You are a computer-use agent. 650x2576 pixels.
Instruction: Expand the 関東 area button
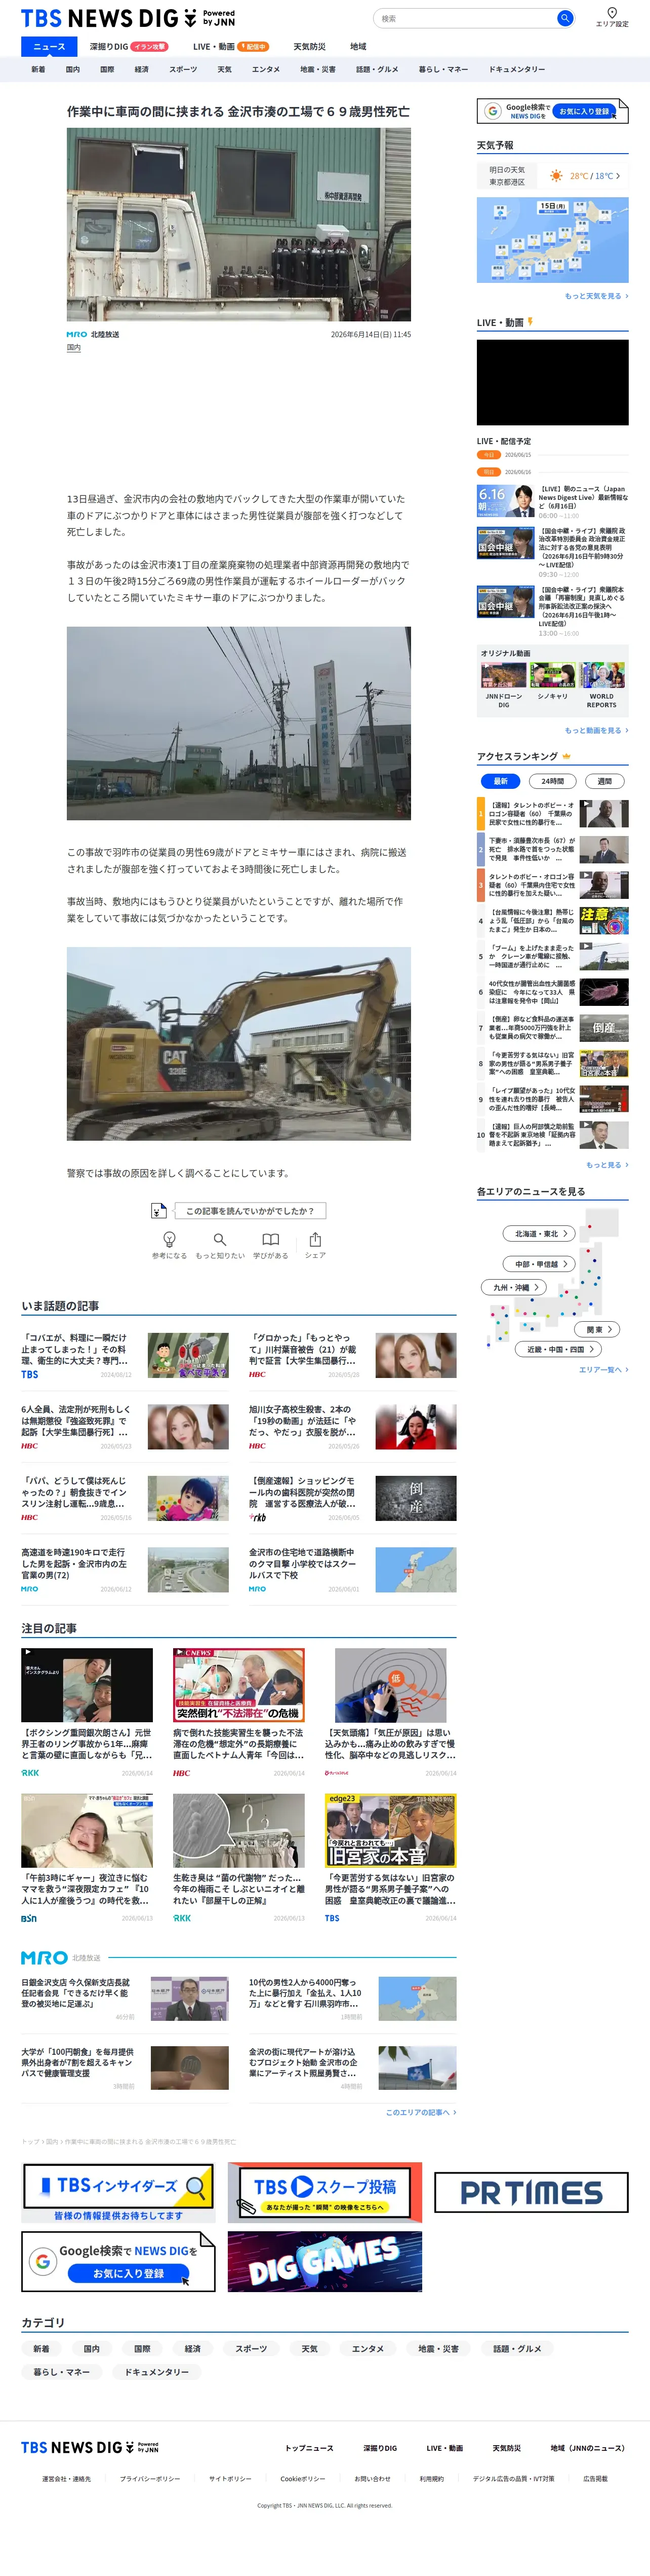[x=598, y=1329]
